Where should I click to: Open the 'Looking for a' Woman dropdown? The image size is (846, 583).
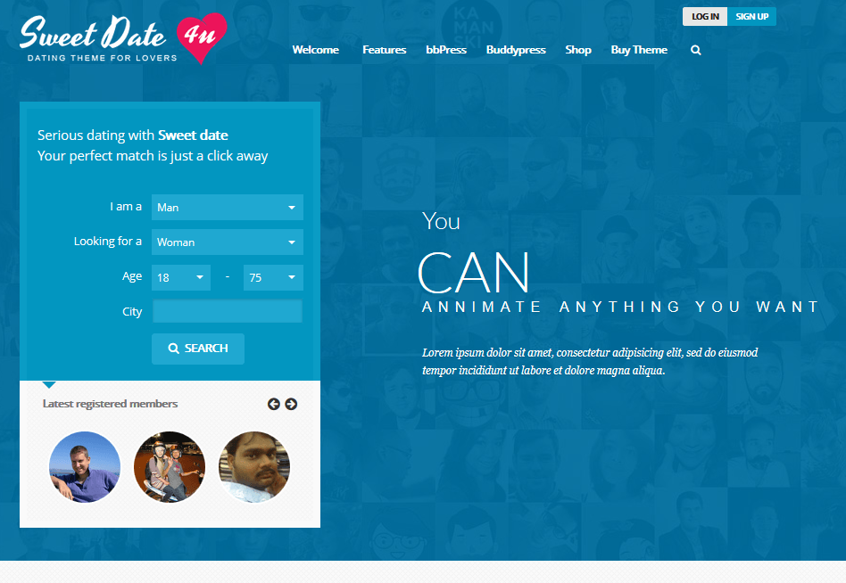(x=228, y=242)
